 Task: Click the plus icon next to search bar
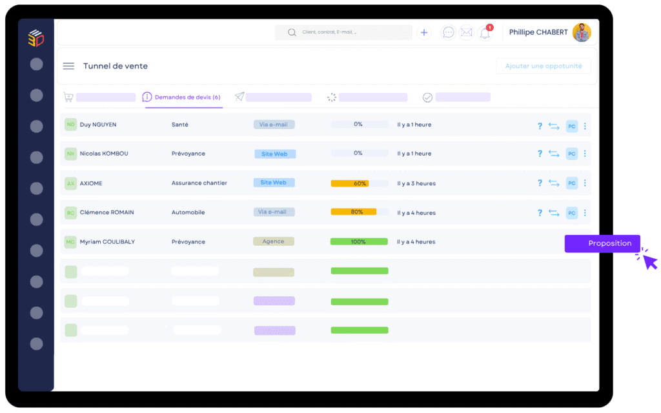pos(424,32)
